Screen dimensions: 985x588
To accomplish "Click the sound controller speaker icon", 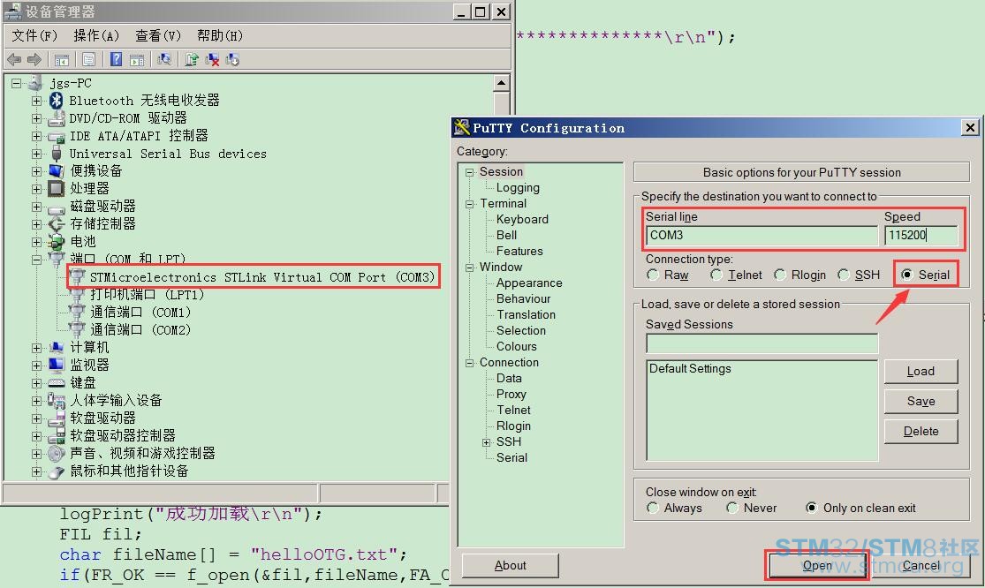I will [x=57, y=453].
